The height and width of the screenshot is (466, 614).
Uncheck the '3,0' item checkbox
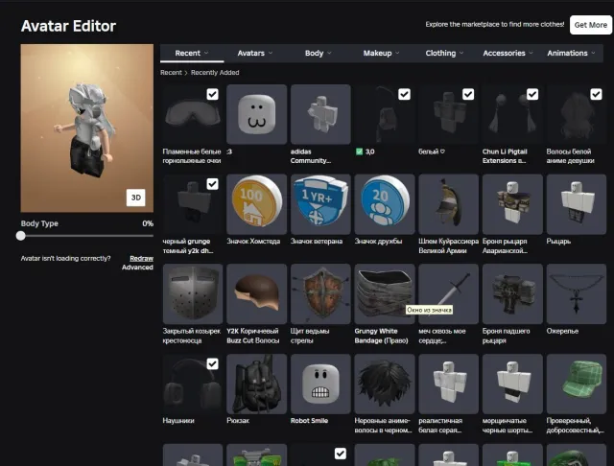[x=404, y=94]
